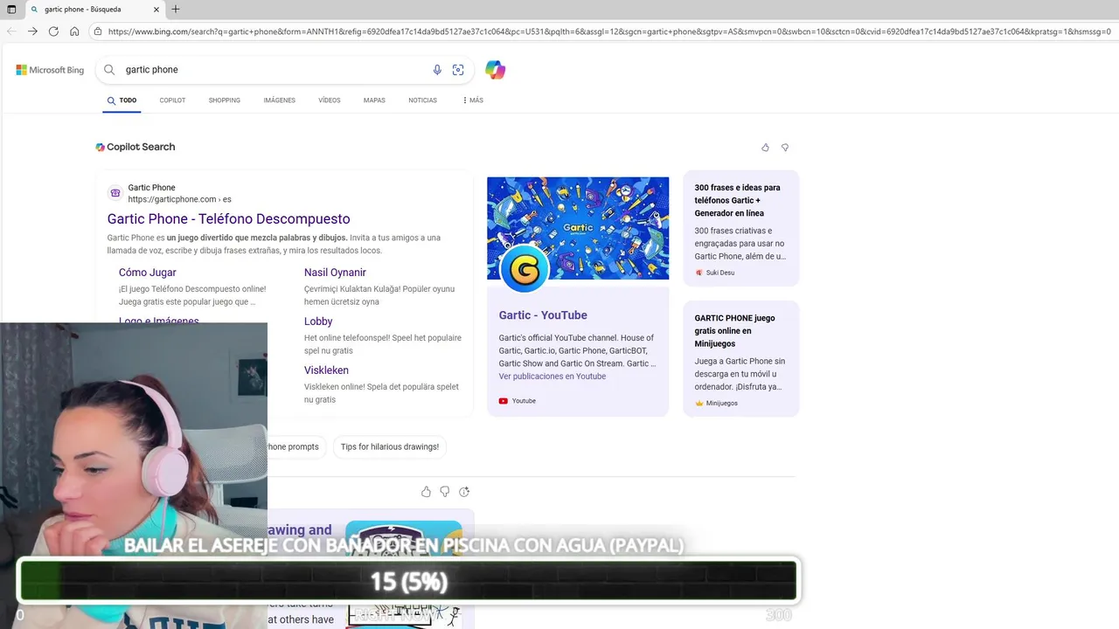Switch to the MAPAS tab
Screen dimensions: 1119x629
pyautogui.click(x=374, y=100)
